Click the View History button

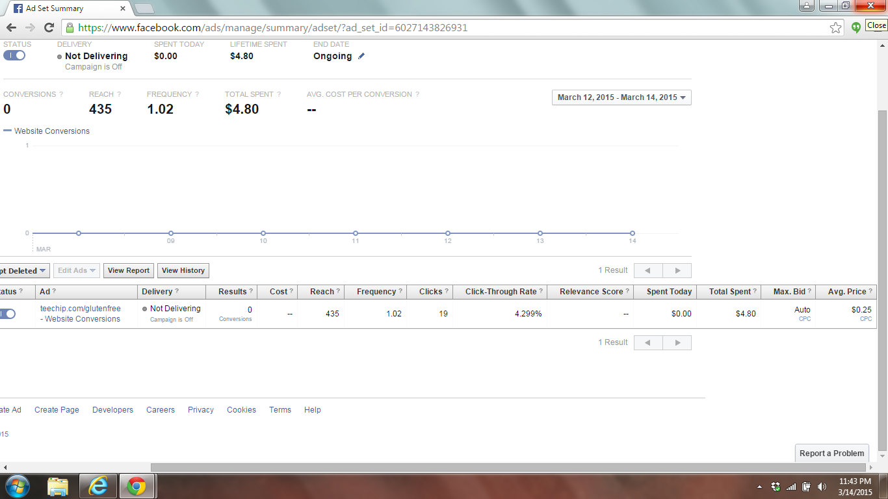tap(183, 271)
